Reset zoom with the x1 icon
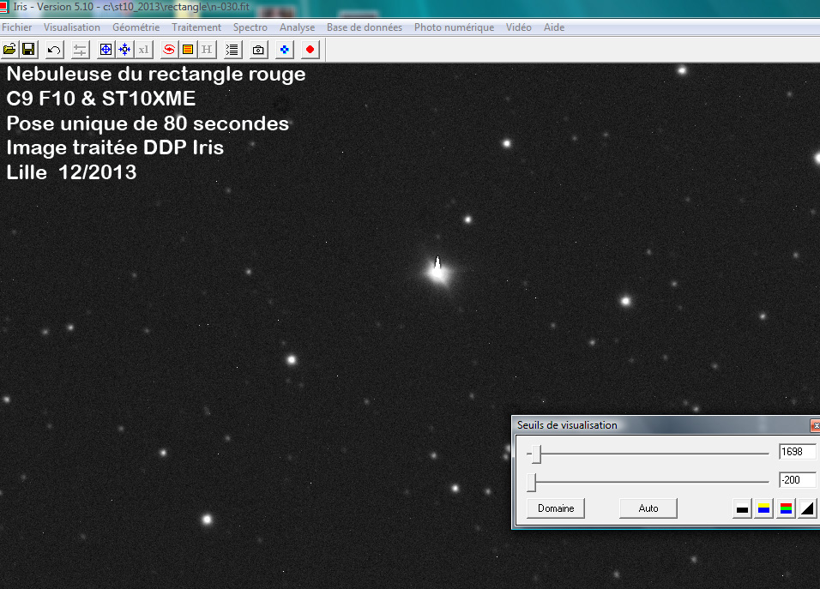Viewport: 820px width, 589px height. (x=144, y=50)
